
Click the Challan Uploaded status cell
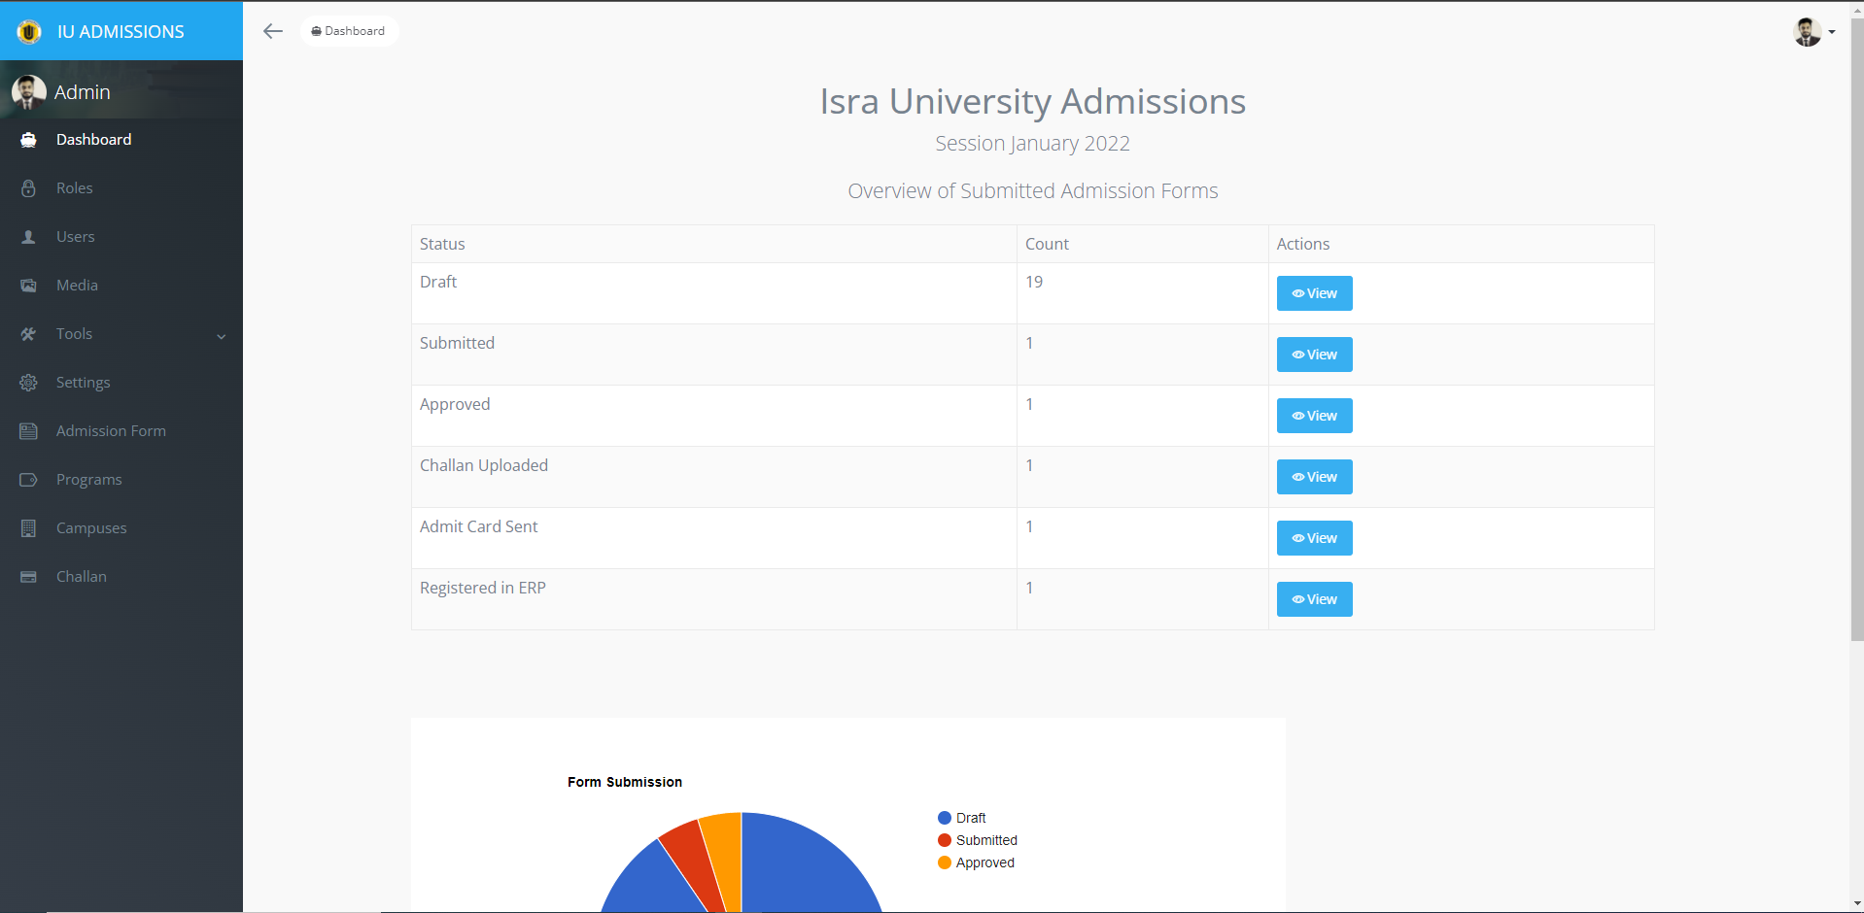713,477
